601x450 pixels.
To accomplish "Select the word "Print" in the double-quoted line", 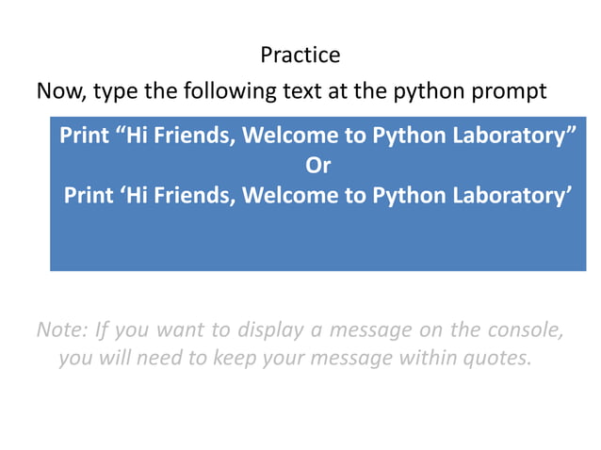I will (84, 136).
